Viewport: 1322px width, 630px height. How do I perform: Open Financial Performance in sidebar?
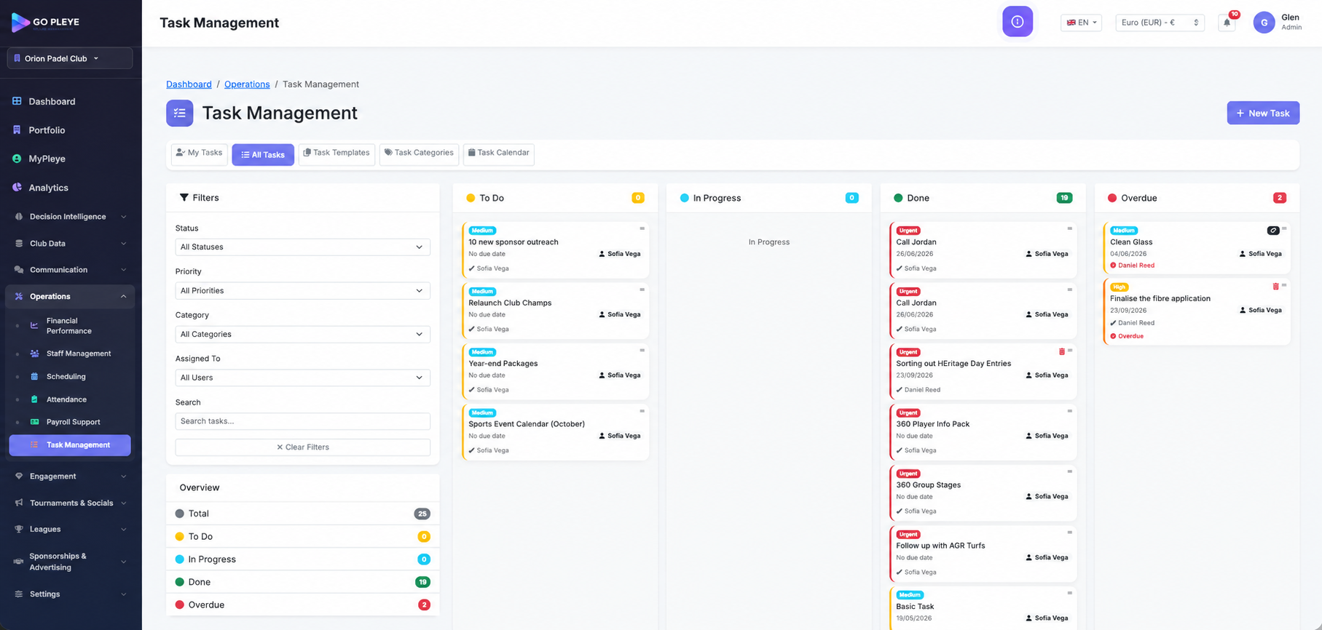tap(70, 326)
